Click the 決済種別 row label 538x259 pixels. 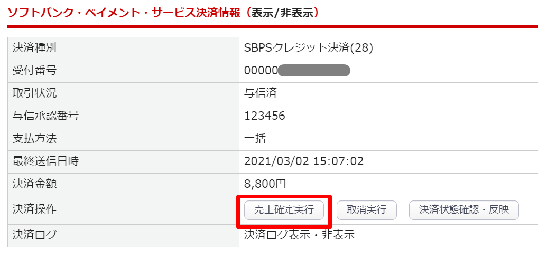(x=34, y=48)
